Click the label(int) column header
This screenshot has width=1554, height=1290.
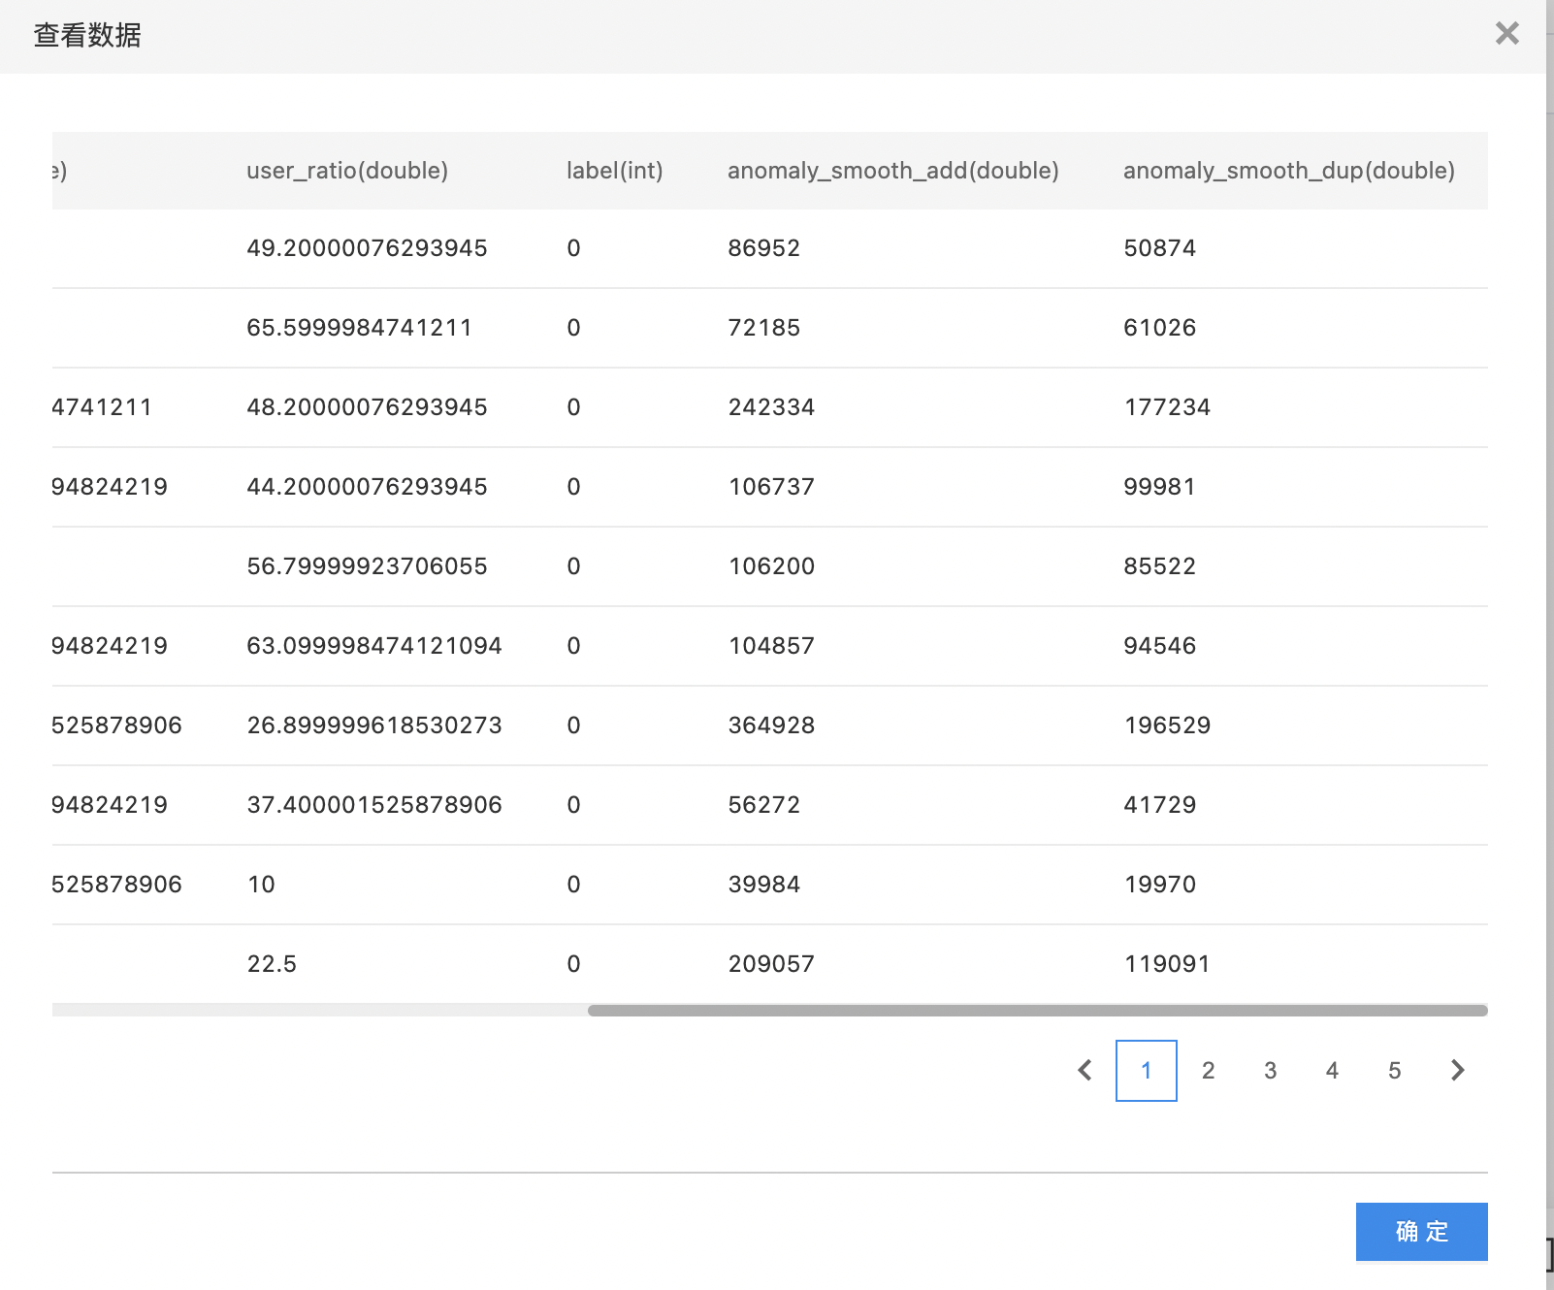[x=614, y=171]
